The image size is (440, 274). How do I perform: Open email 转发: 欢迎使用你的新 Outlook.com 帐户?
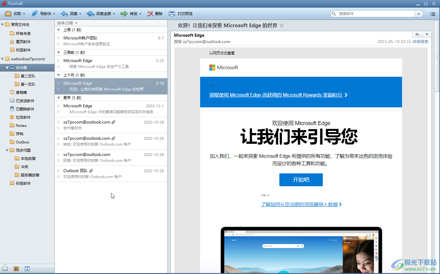111,141
